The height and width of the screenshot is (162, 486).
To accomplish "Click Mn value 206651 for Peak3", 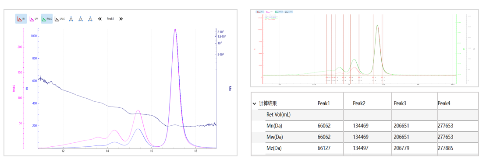I will 401,126.
